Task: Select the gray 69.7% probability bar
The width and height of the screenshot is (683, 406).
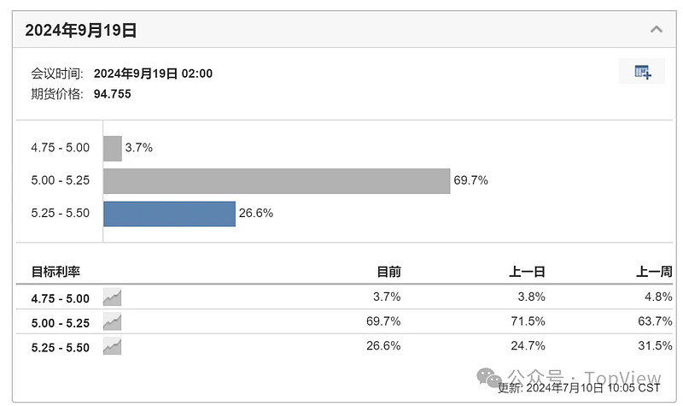Action: point(277,181)
